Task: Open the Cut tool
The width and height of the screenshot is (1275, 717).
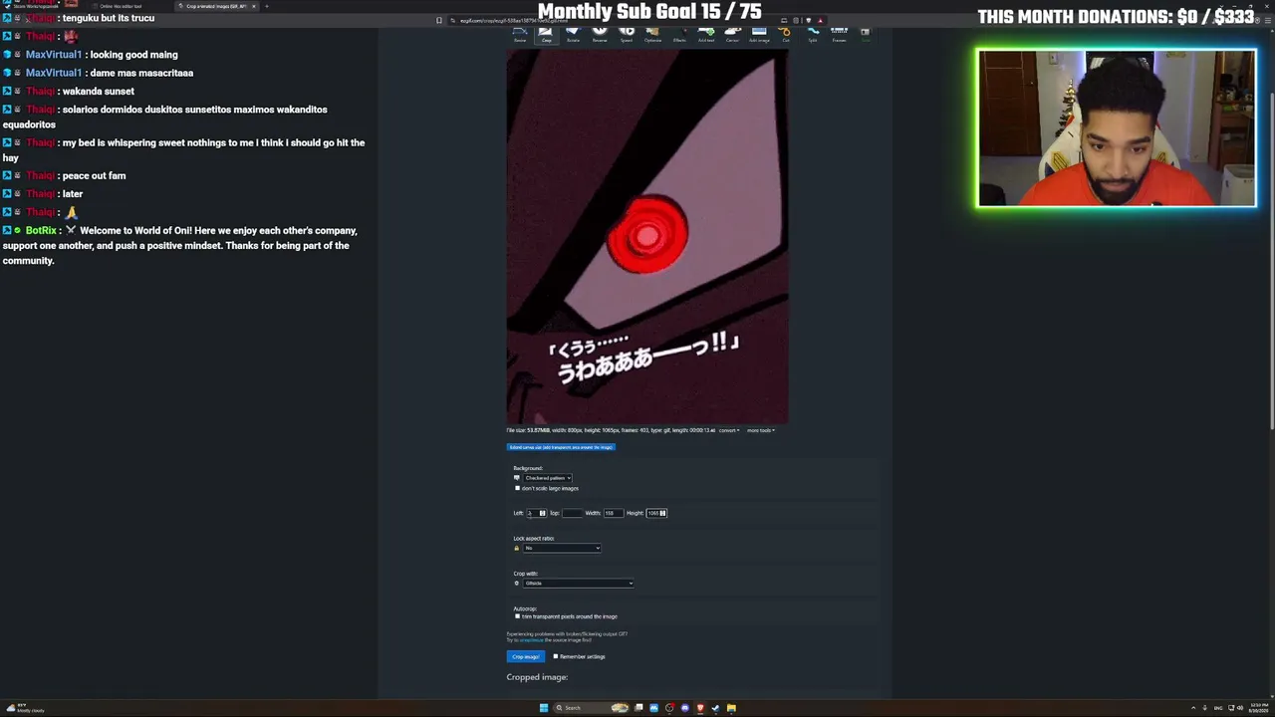Action: [x=786, y=35]
